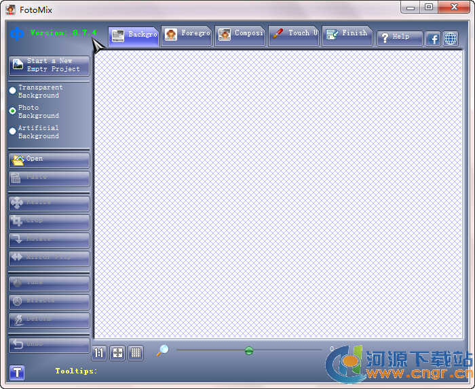The width and height of the screenshot is (475, 389).
Task: Open the Facebook page icon
Action: tap(433, 39)
